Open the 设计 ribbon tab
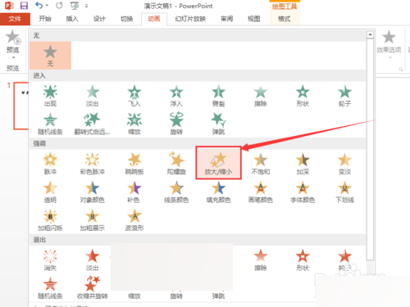This screenshot has width=410, height=307. (x=99, y=19)
